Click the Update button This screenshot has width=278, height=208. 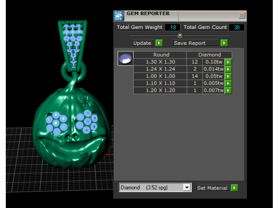tap(144, 43)
